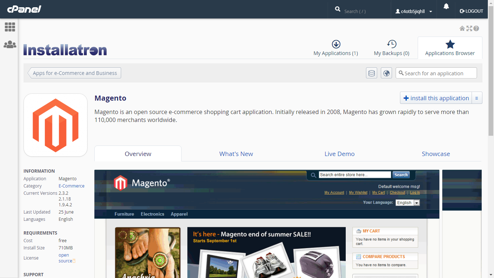Click the Installatron logo
Image resolution: width=494 pixels, height=278 pixels.
(65, 50)
